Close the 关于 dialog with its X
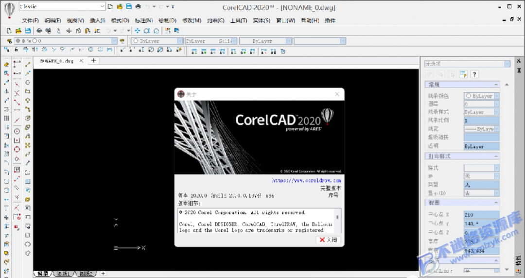The width and height of the screenshot is (525, 278). click(337, 94)
